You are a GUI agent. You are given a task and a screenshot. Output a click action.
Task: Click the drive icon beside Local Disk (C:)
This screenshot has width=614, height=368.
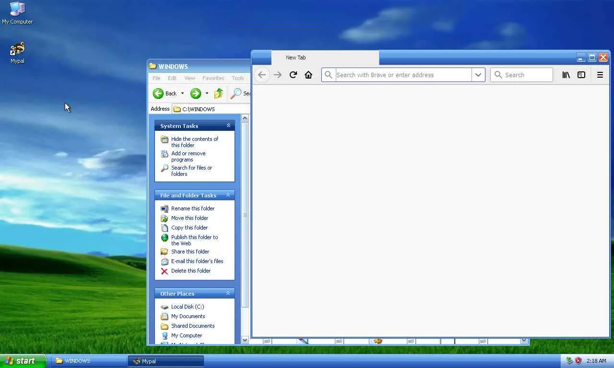165,307
